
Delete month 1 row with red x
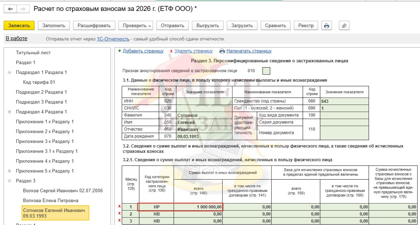(x=120, y=206)
